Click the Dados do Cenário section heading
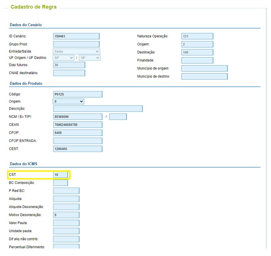The width and height of the screenshot is (271, 256). [26, 25]
